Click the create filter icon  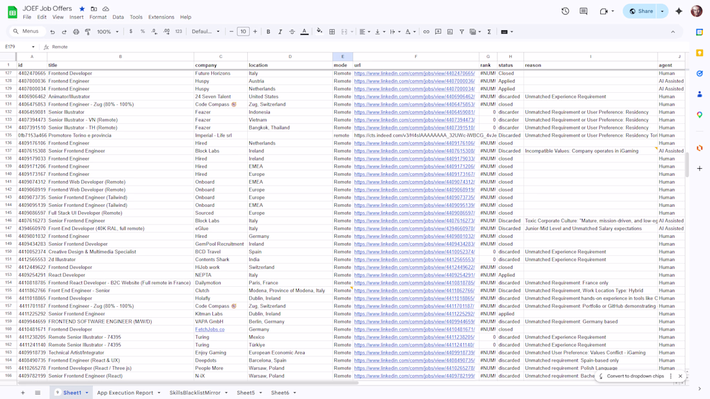462,32
